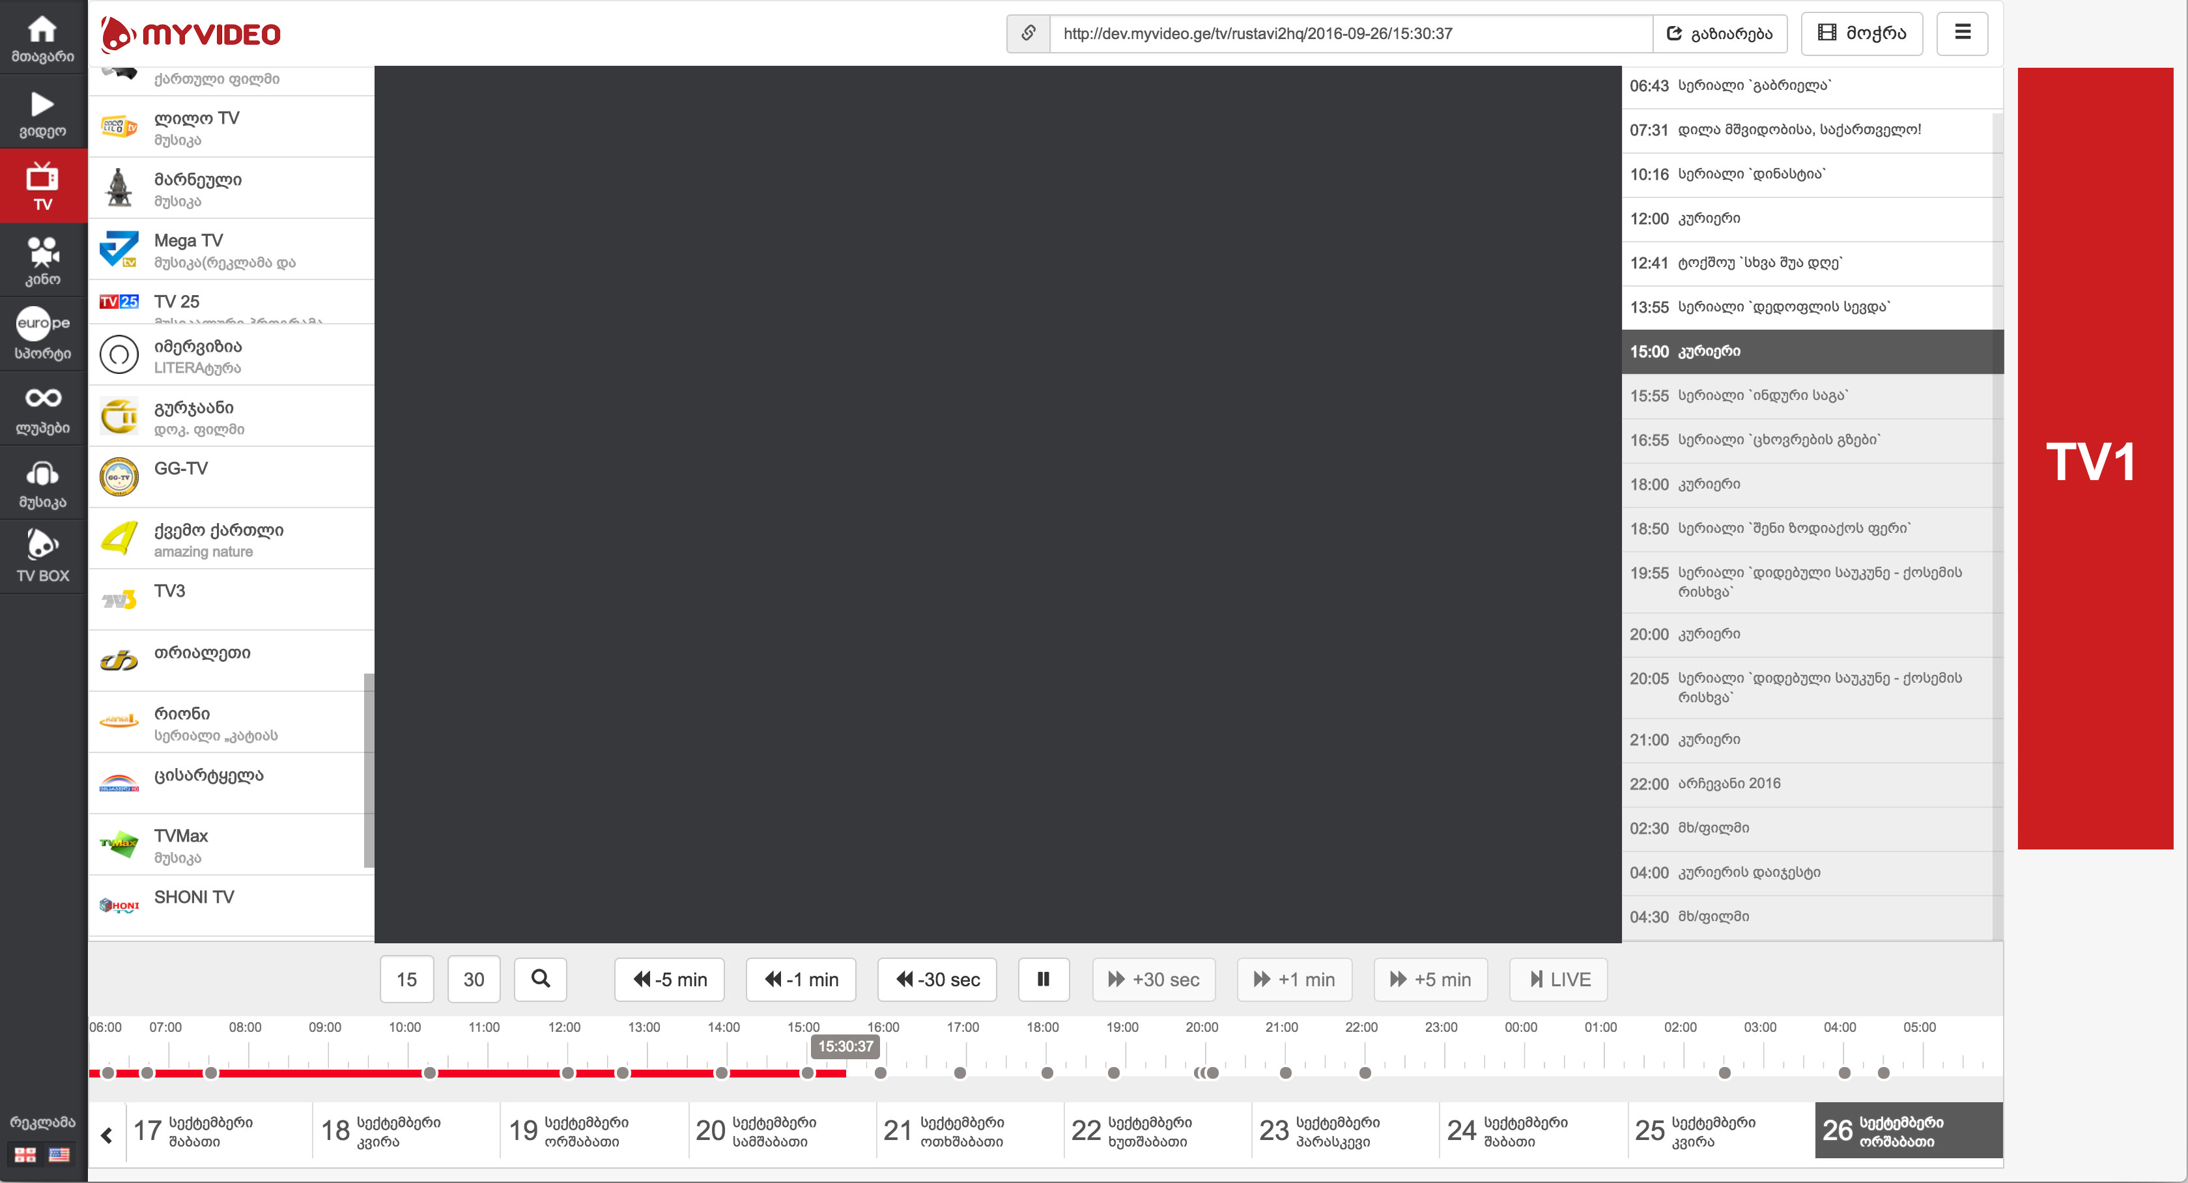Rewind playback by 5 minutes

pyautogui.click(x=670, y=978)
